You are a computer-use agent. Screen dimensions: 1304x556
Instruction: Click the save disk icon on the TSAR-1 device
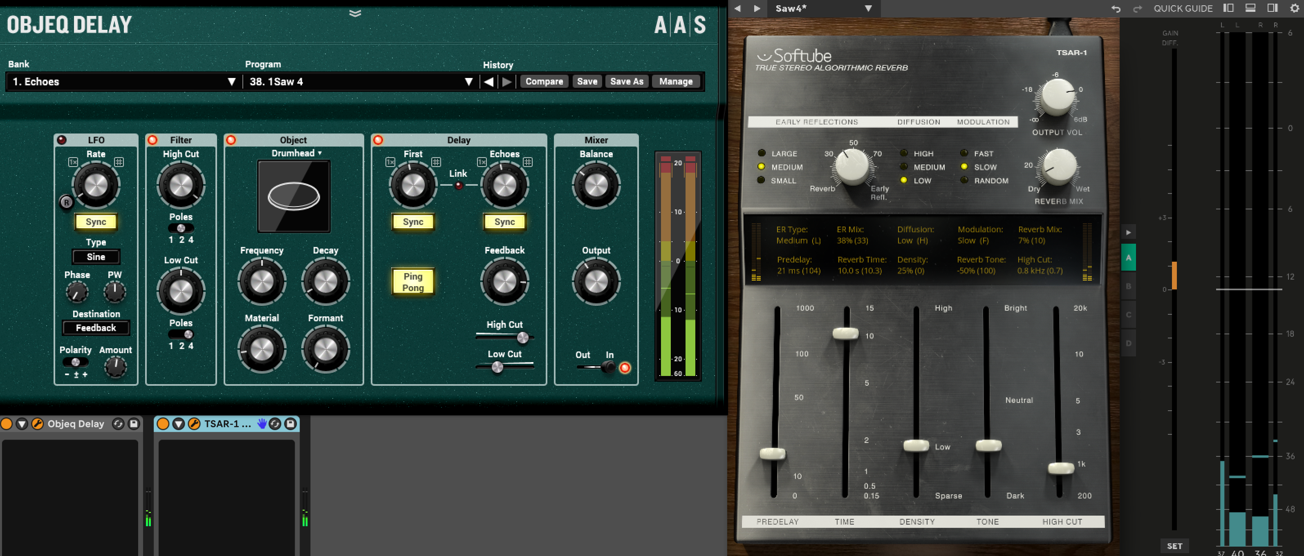[x=290, y=424]
